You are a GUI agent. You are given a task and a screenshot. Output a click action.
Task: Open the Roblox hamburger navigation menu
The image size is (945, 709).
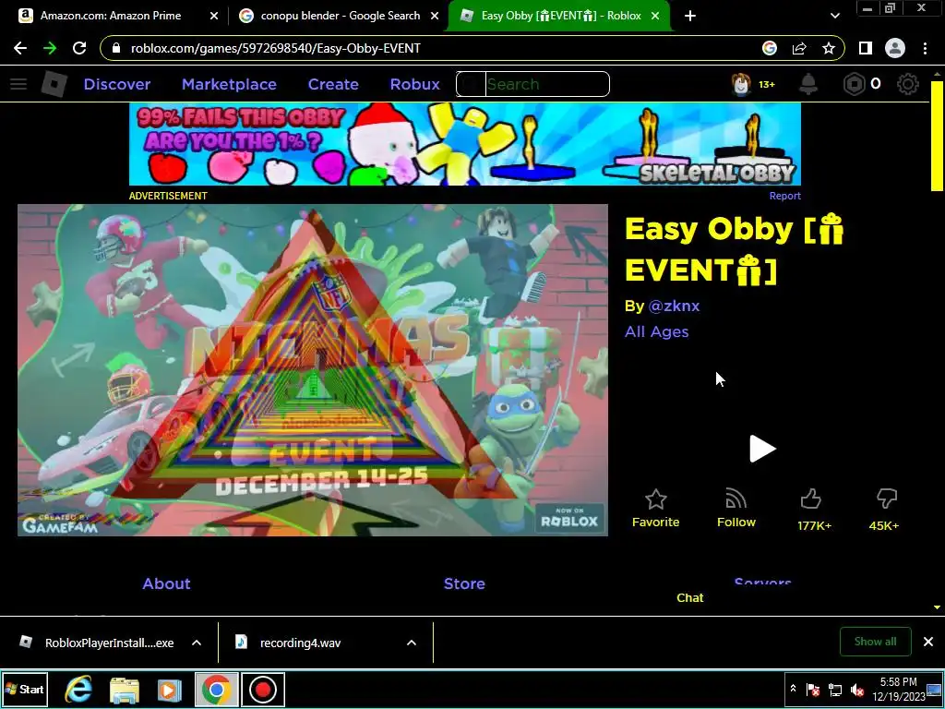tap(18, 84)
